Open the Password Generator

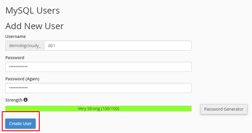[x=224, y=109]
